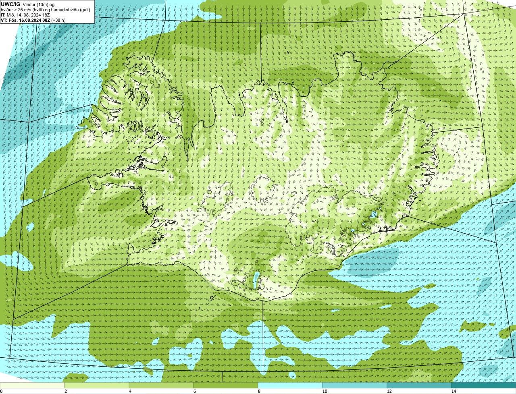Screen dimensions: 516x394
Task: Click the "VT: Fös. 16.08.2024 08Z (+38 h)" line
Action: tap(33, 20)
